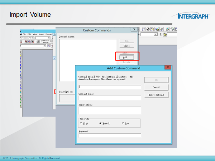Click the Add... button in Custom Commands
The height and width of the screenshot is (161, 215).
126,57
